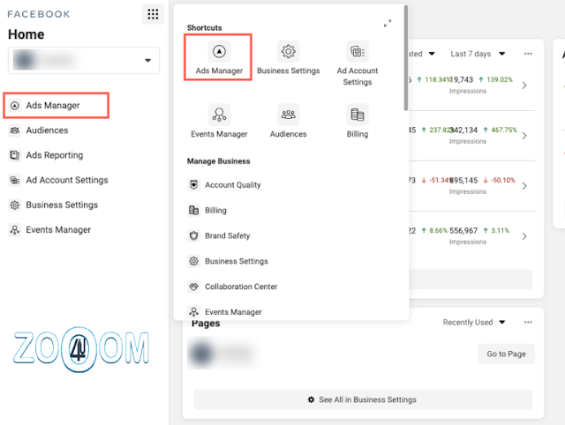The height and width of the screenshot is (425, 565).
Task: Click See All in Business Settings button
Action: click(x=363, y=399)
